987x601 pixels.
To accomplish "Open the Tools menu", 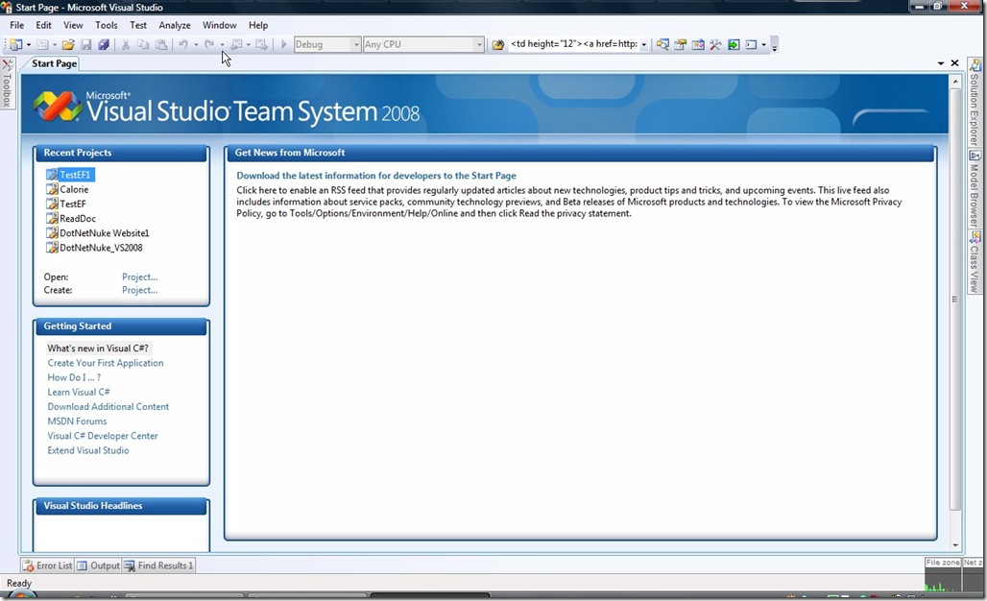I will pyautogui.click(x=107, y=25).
